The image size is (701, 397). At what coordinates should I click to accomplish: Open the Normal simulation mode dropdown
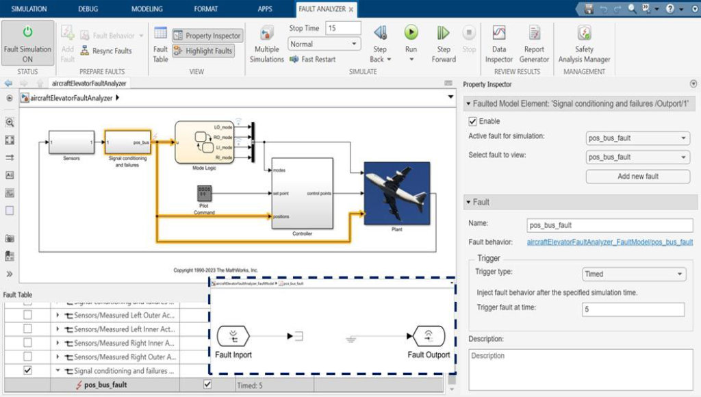pos(324,44)
